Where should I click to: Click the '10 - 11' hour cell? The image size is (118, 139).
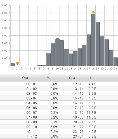coord(32,132)
